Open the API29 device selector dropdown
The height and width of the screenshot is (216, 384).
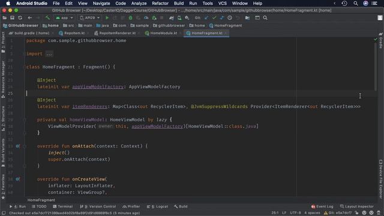[90, 18]
